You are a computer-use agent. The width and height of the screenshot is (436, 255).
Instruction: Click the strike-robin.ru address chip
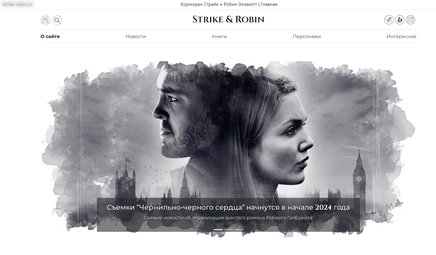click(17, 4)
